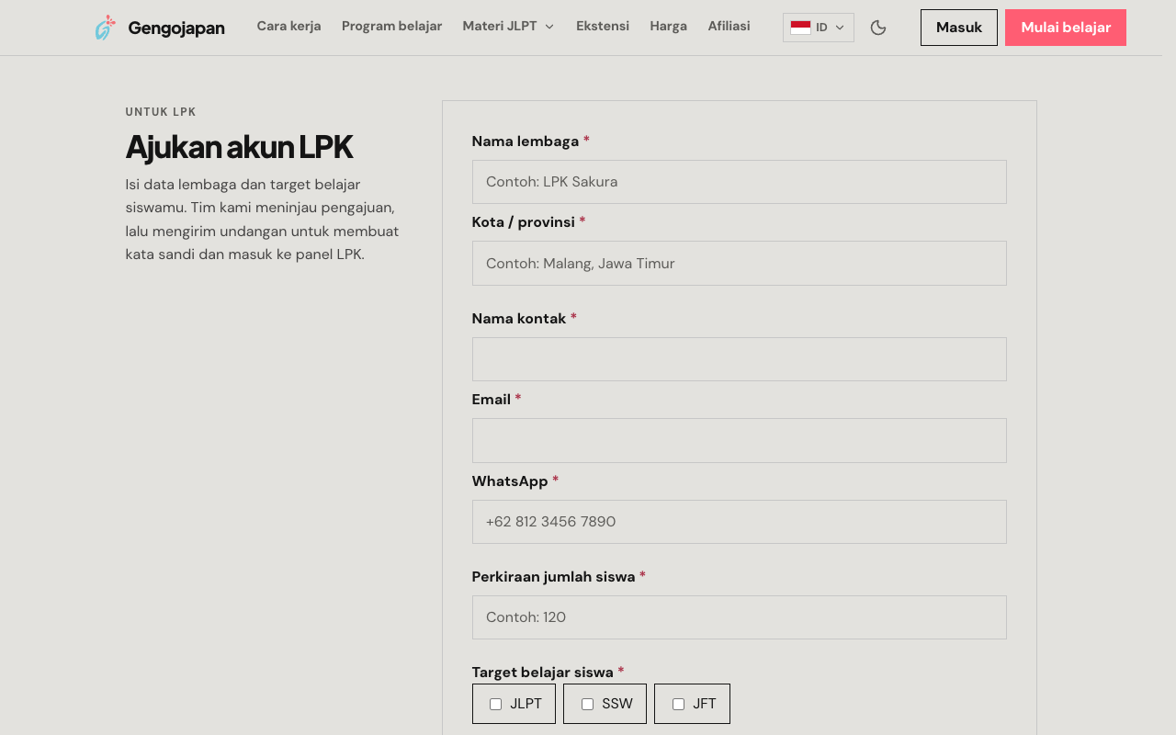
Task: Toggle dark mode moon icon
Action: click(878, 28)
